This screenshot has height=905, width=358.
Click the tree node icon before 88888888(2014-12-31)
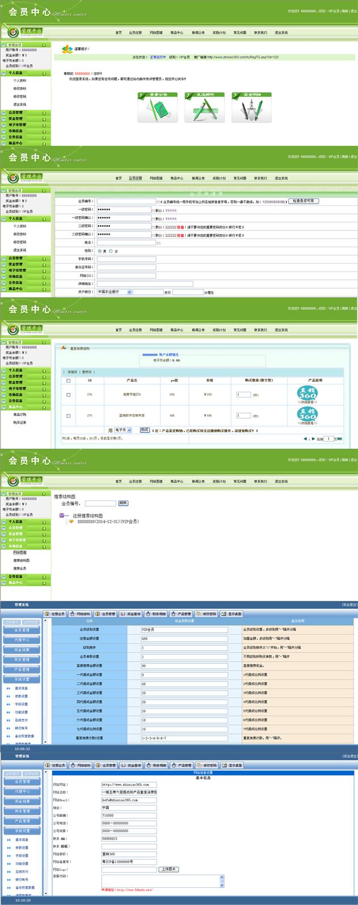[72, 522]
